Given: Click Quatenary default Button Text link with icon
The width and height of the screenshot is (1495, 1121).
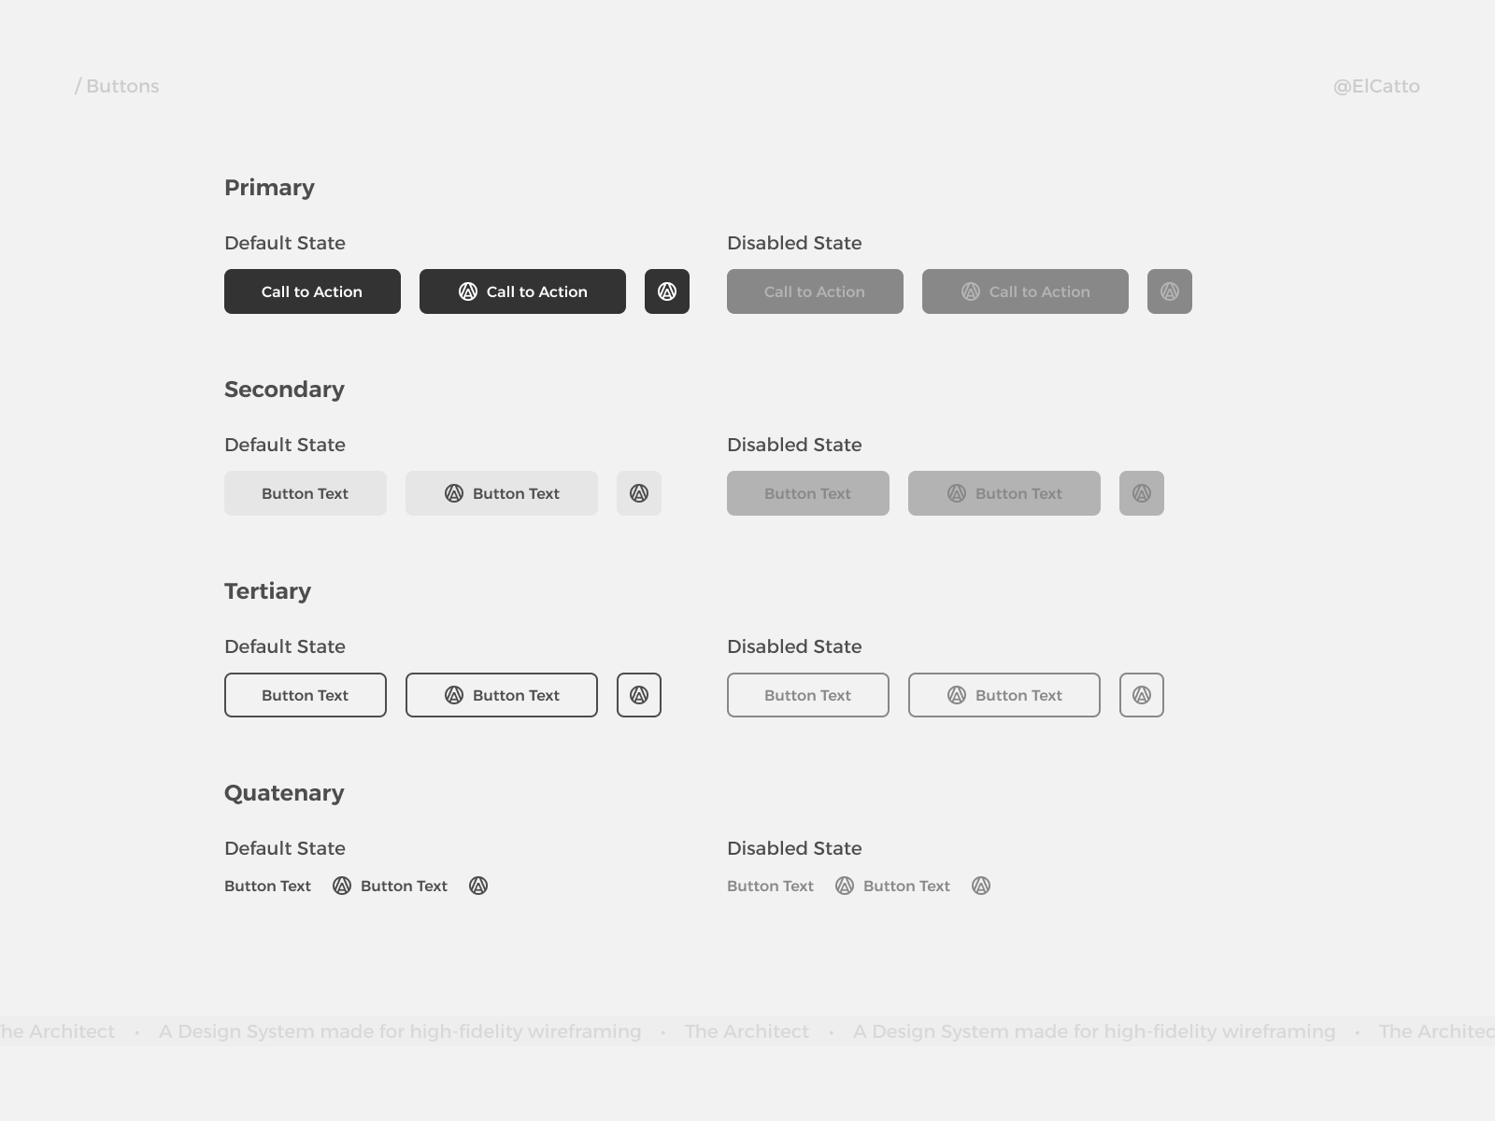Looking at the screenshot, I should 391,886.
